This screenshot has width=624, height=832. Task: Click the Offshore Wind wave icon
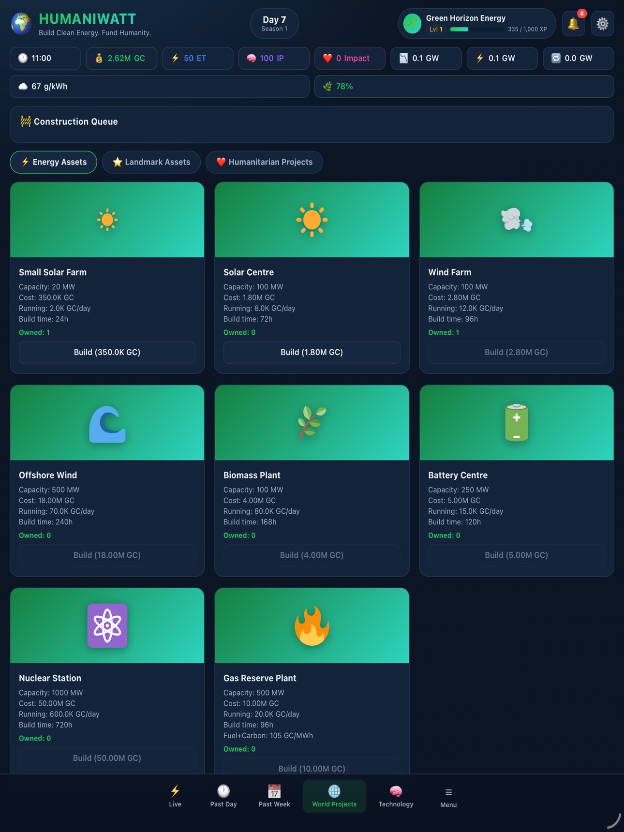coord(107,424)
